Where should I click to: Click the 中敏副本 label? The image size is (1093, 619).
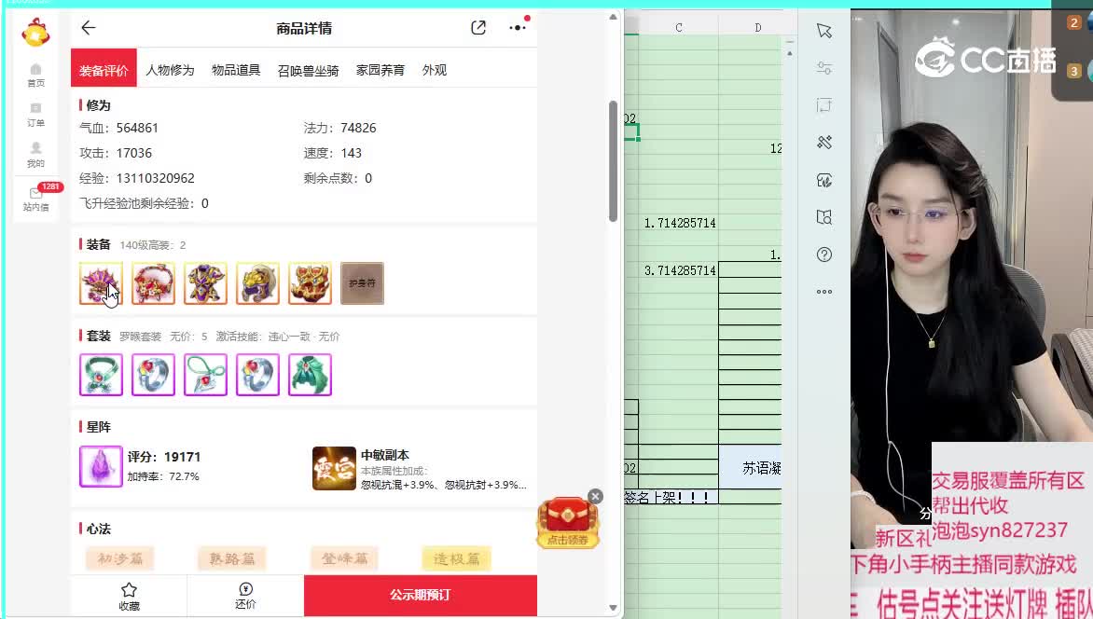pos(385,455)
